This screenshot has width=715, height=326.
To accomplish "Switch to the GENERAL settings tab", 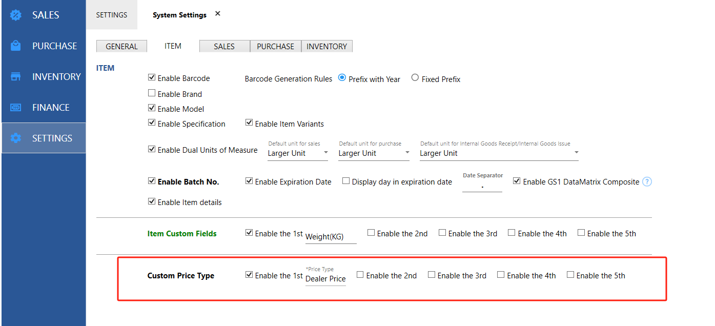I will [x=121, y=46].
